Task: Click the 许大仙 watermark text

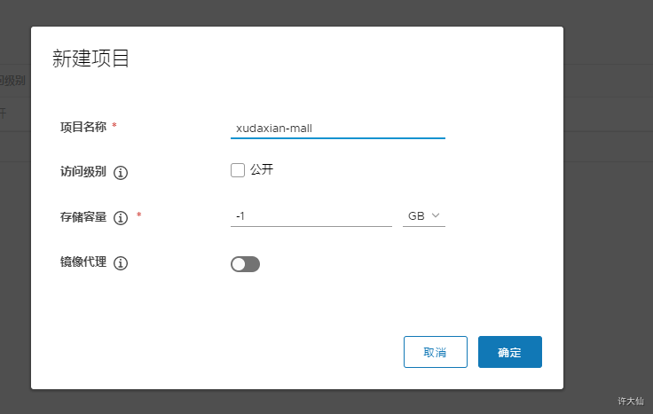Action: click(631, 401)
